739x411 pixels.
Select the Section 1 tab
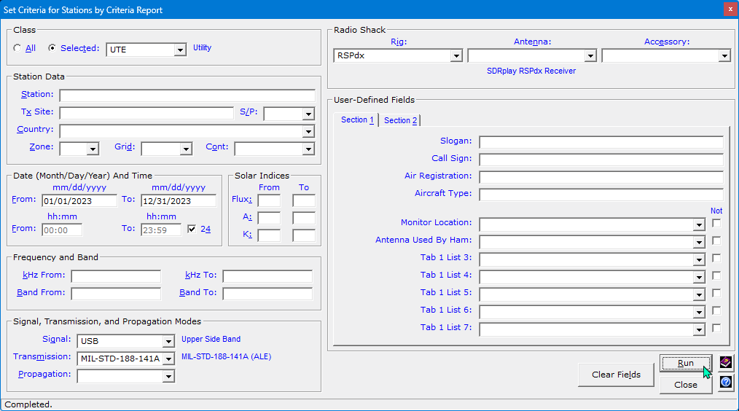(357, 120)
